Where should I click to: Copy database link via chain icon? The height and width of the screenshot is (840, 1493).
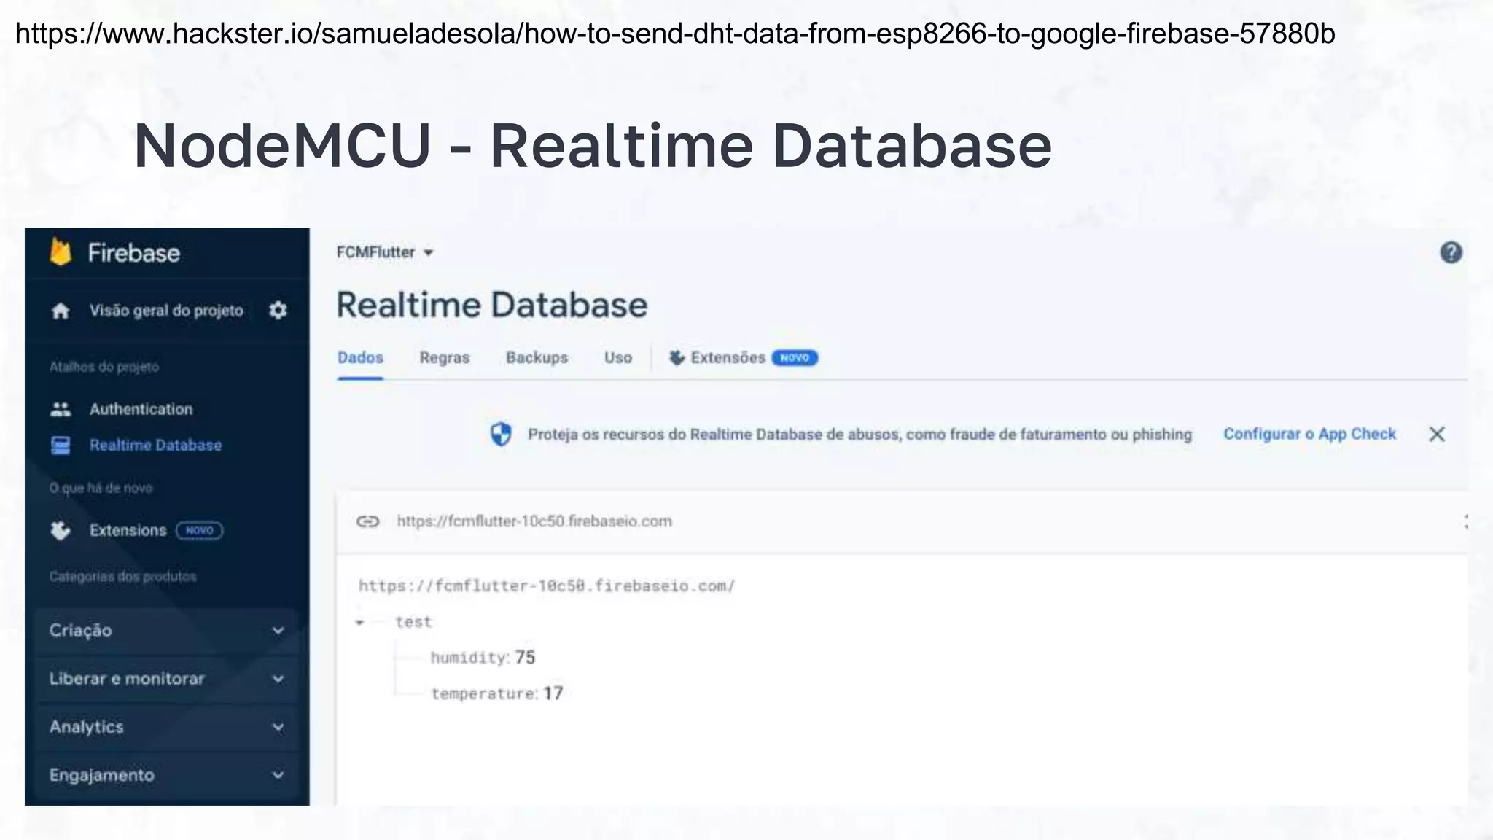click(x=367, y=521)
